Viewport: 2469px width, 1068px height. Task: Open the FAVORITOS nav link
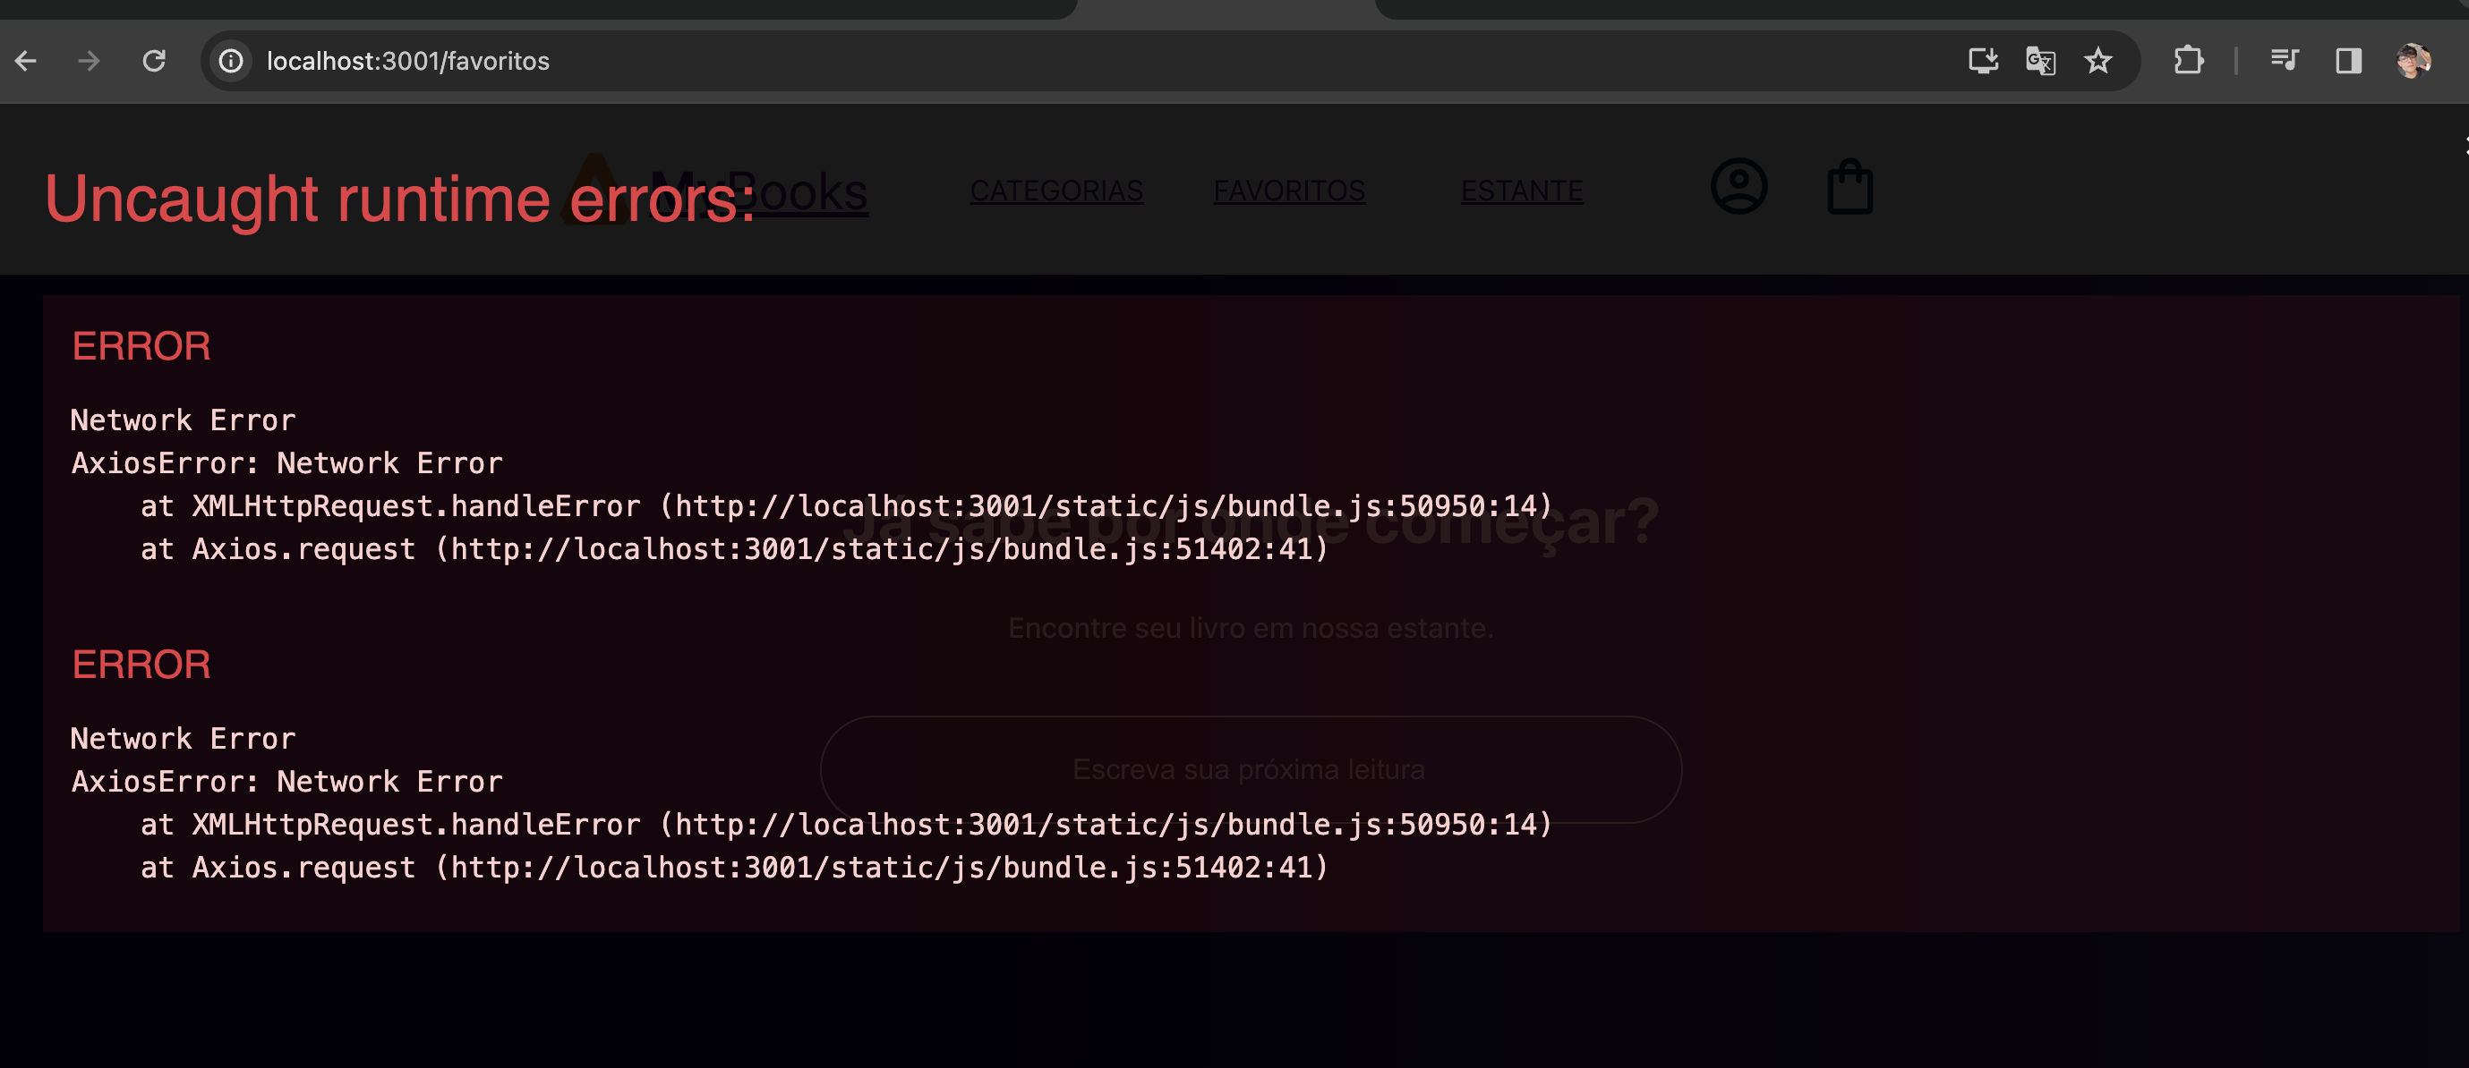pos(1289,191)
